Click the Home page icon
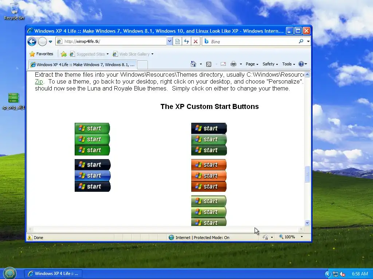 pyautogui.click(x=193, y=64)
